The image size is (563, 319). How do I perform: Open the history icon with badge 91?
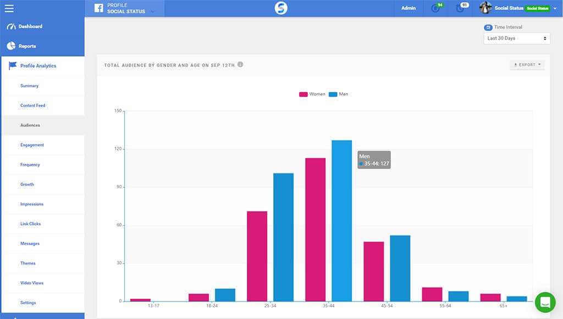click(x=461, y=8)
